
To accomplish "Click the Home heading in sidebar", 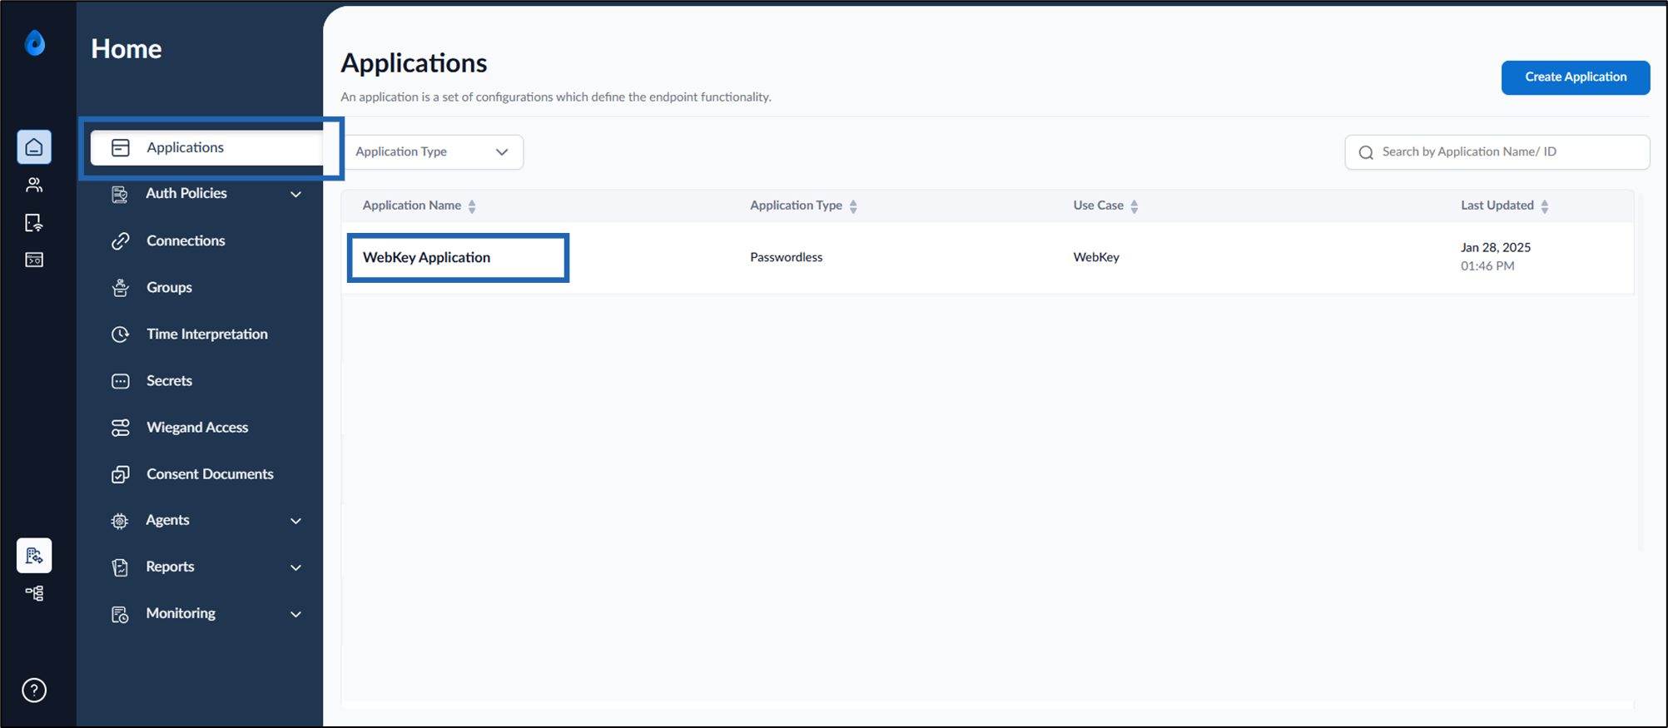I will pyautogui.click(x=127, y=49).
